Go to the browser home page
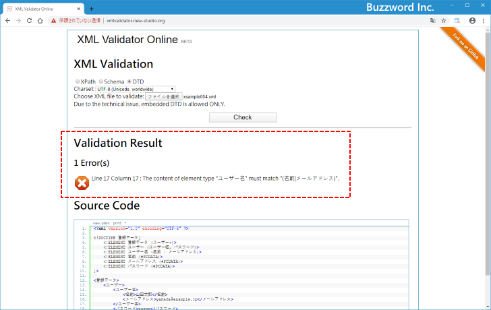This screenshot has width=491, height=310. (40, 21)
